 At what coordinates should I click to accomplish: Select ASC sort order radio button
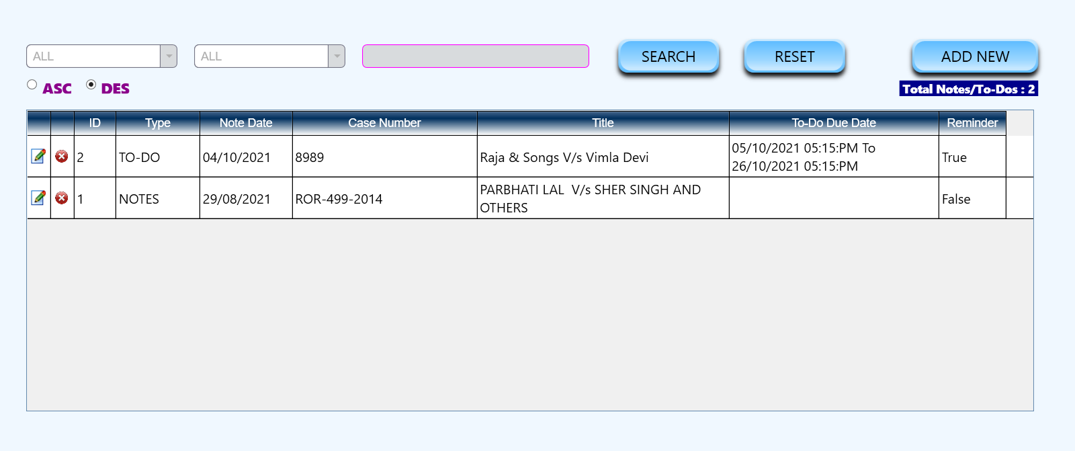(x=32, y=85)
